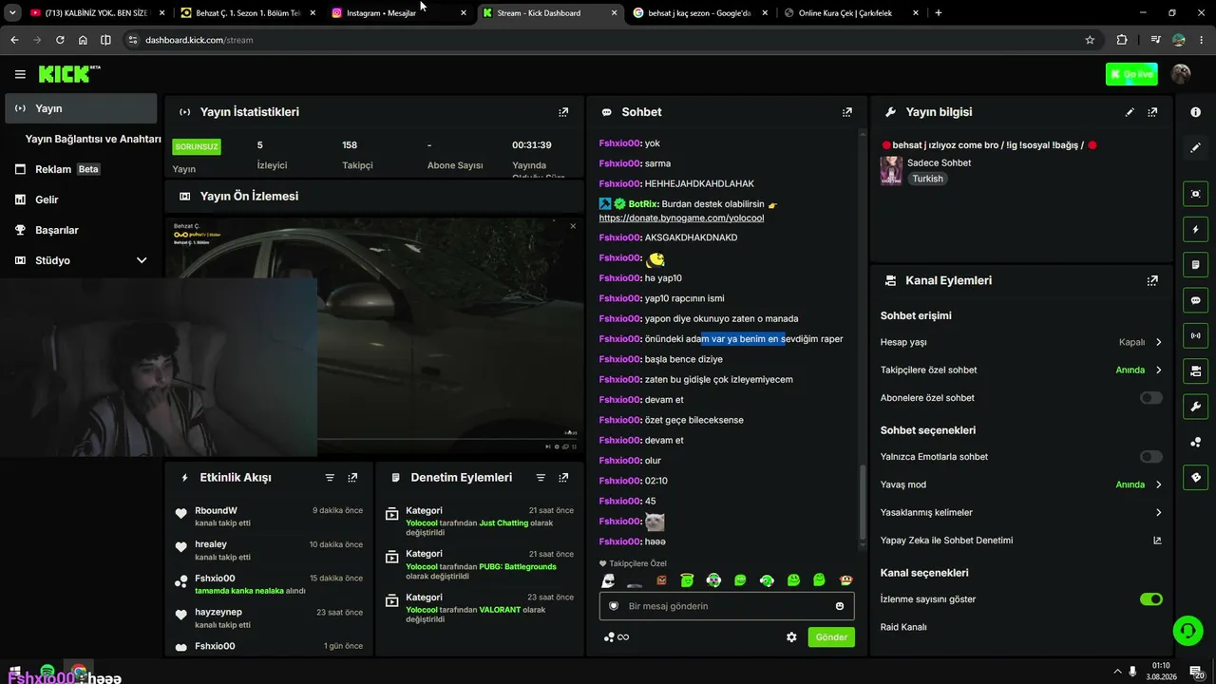Open Spotify from the Windows taskbar
Image resolution: width=1216 pixels, height=684 pixels.
(x=47, y=673)
